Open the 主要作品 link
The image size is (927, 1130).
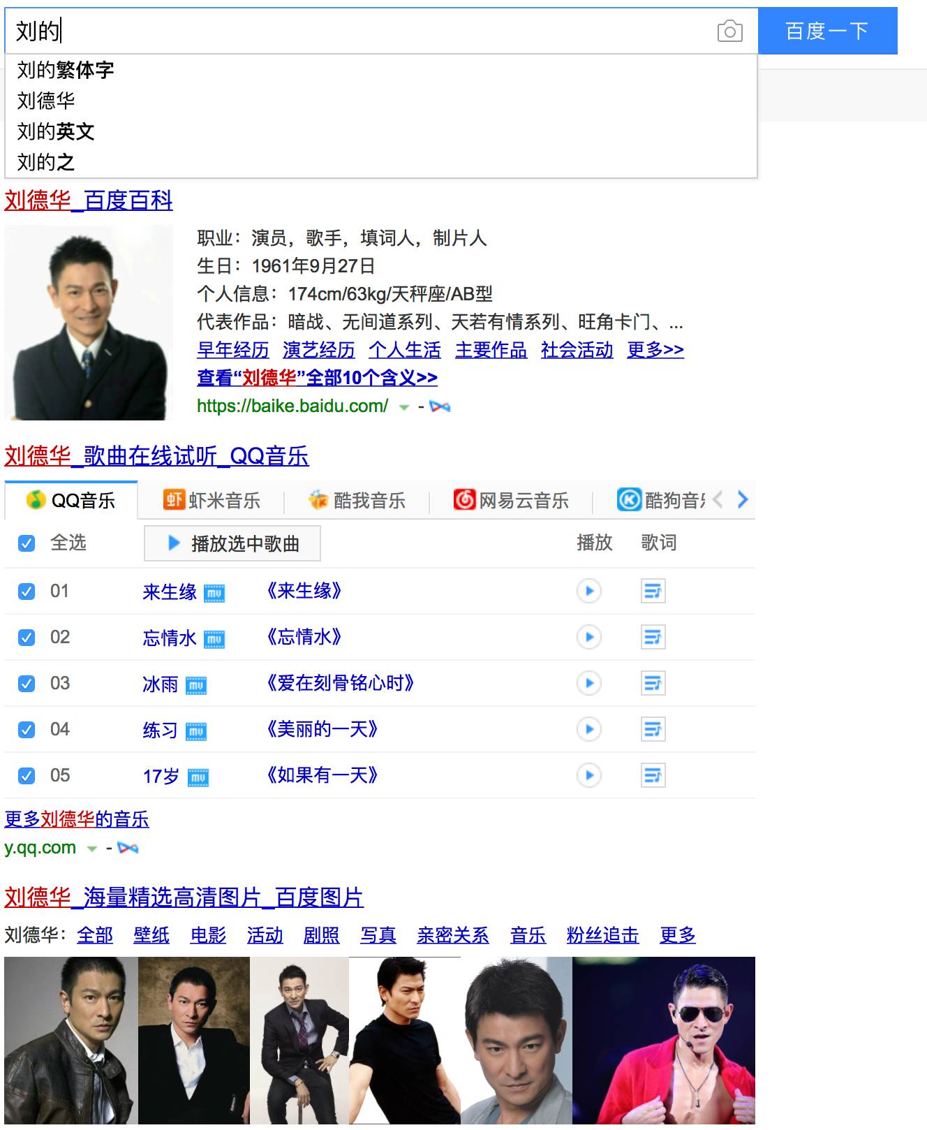point(491,350)
